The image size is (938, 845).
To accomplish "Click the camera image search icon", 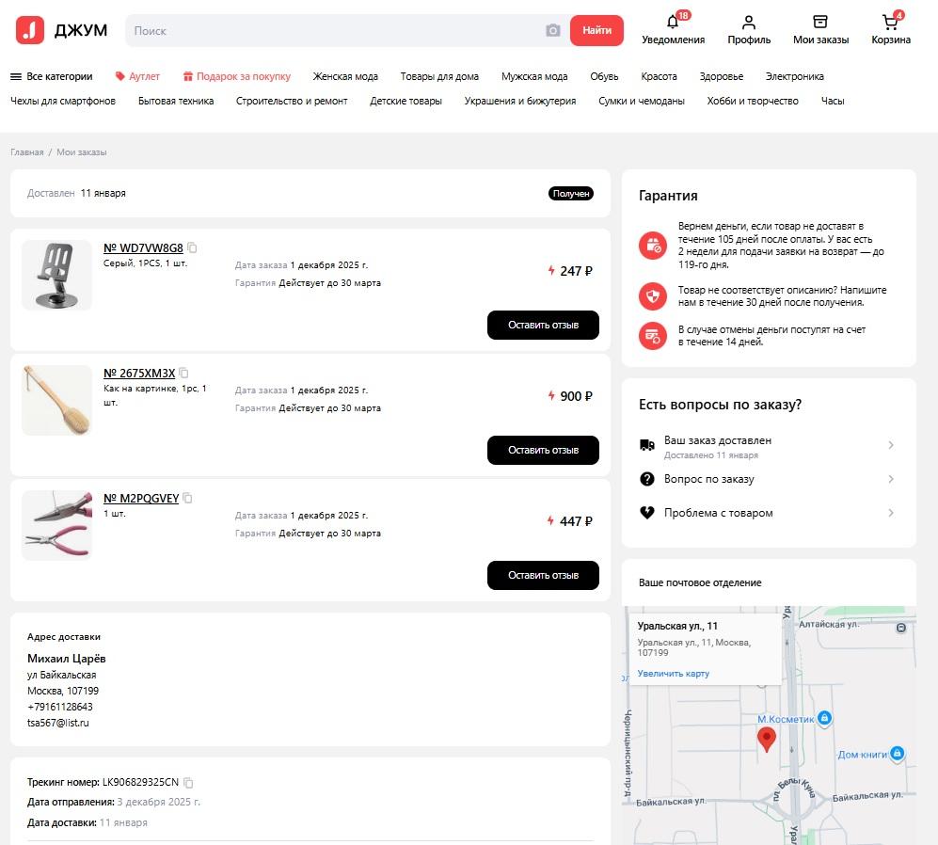I will 553,30.
